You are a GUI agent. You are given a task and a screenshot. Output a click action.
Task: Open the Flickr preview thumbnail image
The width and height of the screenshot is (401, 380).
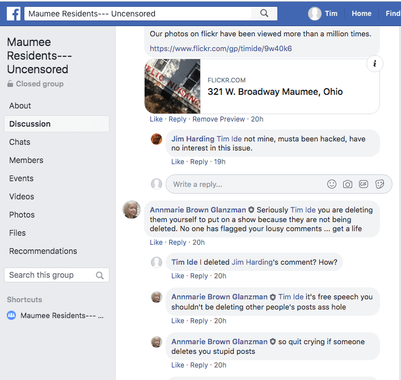(x=172, y=86)
